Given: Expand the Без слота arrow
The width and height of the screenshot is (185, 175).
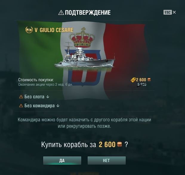Looking at the screenshot, I should pyautogui.click(x=48, y=97).
